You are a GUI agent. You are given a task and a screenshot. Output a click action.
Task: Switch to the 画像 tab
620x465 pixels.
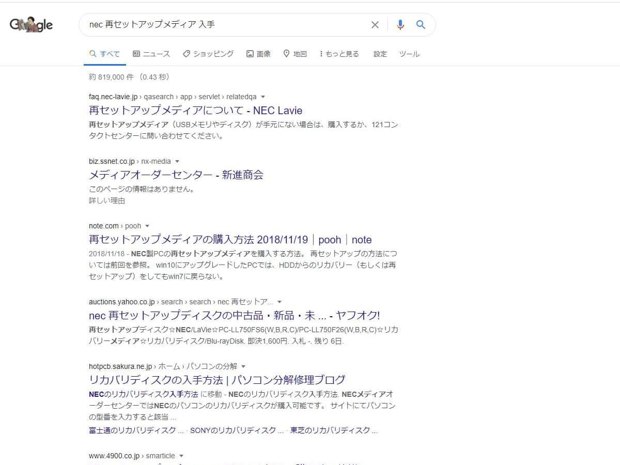258,54
